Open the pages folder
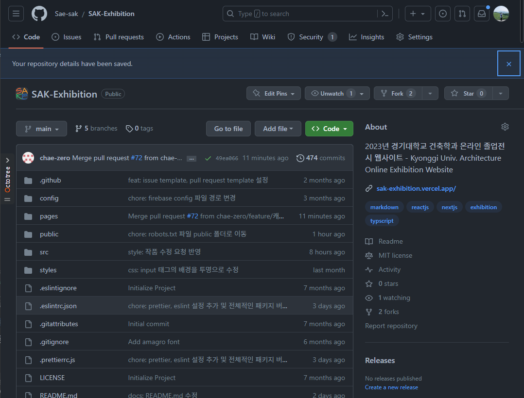This screenshot has height=398, width=524. 49,216
